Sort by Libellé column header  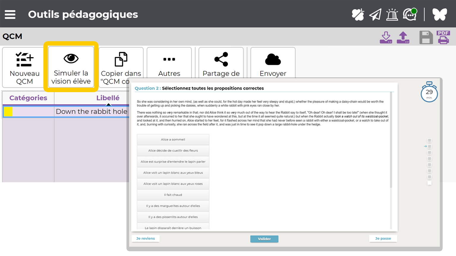(x=108, y=98)
